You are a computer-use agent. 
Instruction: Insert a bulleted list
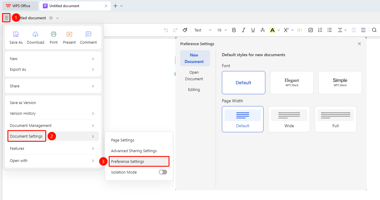click(330, 30)
